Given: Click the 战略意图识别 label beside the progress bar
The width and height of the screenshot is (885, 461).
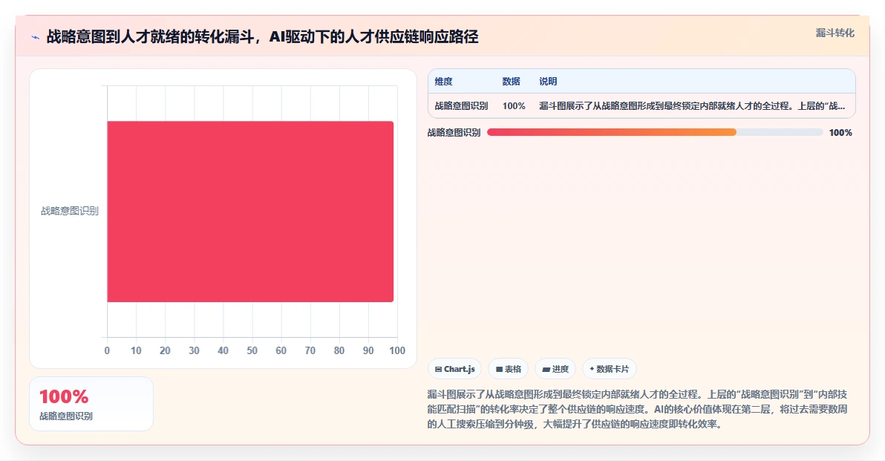Looking at the screenshot, I should click(454, 133).
